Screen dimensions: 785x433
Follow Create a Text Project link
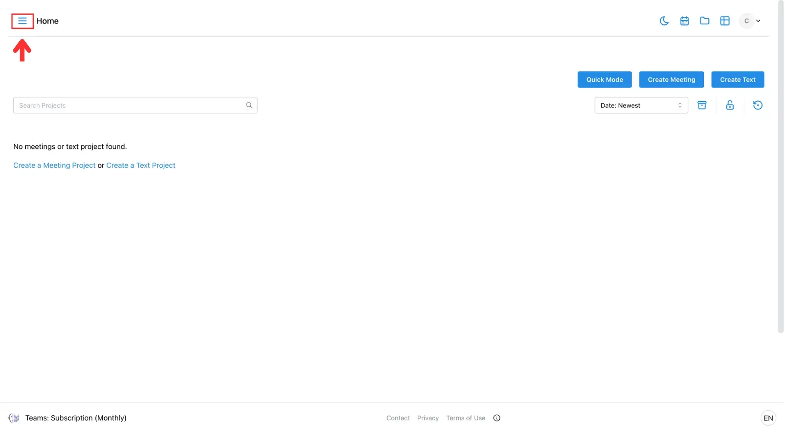[x=140, y=165]
